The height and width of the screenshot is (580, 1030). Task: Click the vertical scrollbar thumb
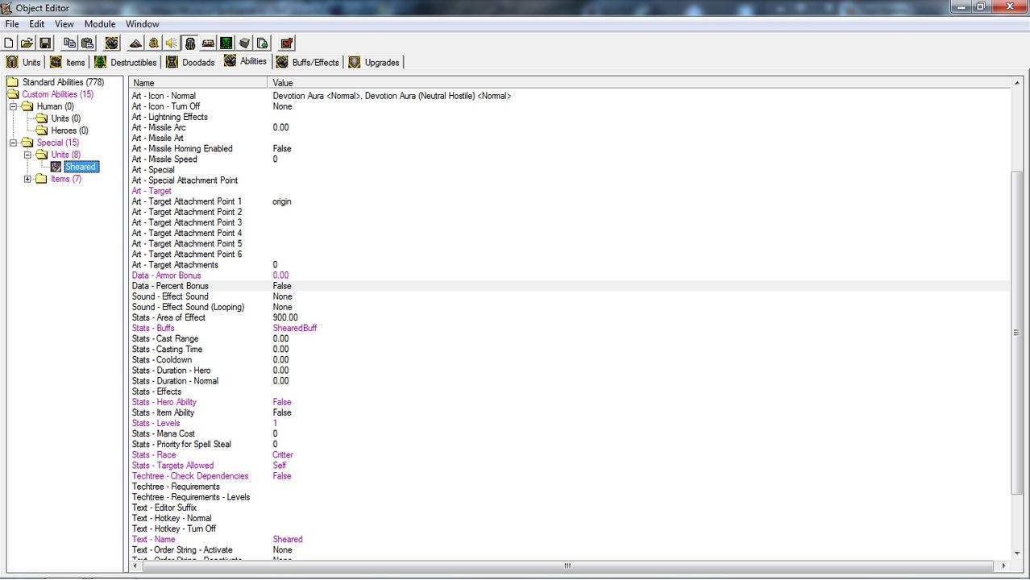point(1017,332)
